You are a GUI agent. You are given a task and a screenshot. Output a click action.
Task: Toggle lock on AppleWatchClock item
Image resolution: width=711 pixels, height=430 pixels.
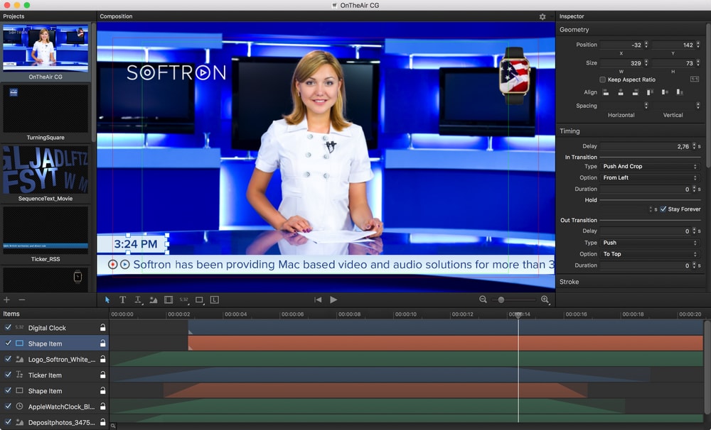click(103, 407)
